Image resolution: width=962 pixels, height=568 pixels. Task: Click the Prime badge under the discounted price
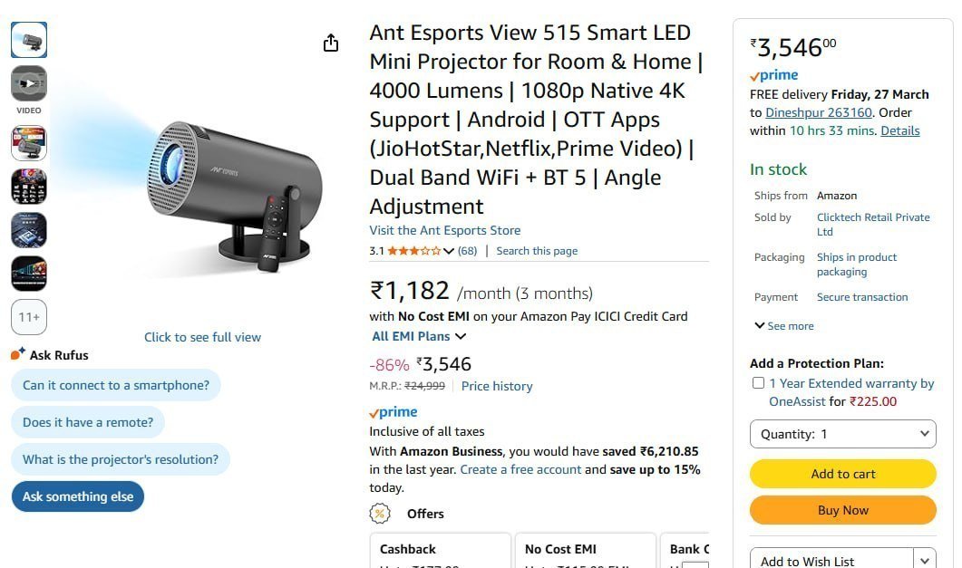393,411
